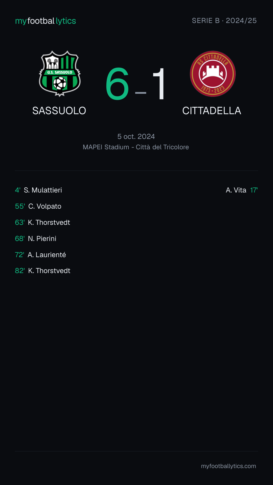Open the myfootballytics.com footer link

(229, 466)
